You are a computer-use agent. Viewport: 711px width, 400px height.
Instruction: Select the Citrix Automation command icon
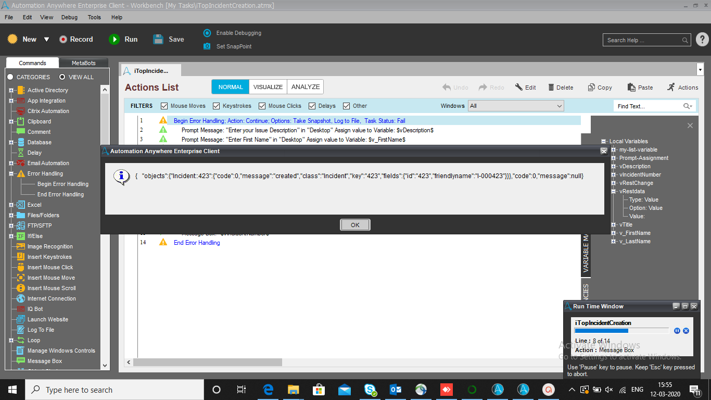click(x=21, y=111)
